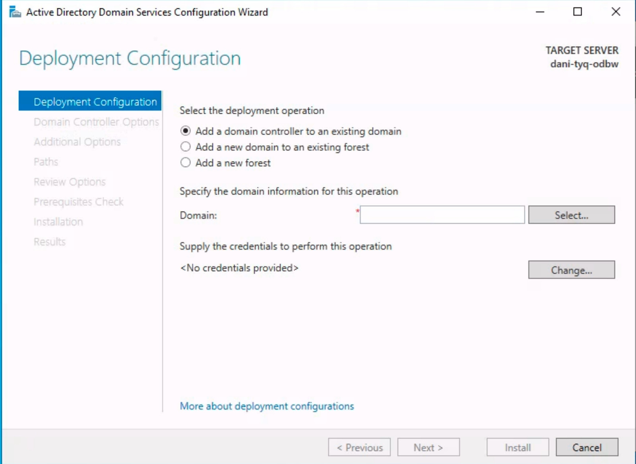Select "Domain Controller Options" step in sidebar
This screenshot has width=636, height=464.
click(x=96, y=122)
